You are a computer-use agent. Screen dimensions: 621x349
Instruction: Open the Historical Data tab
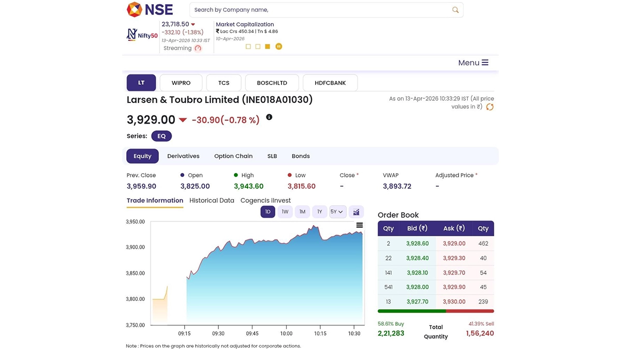212,201
